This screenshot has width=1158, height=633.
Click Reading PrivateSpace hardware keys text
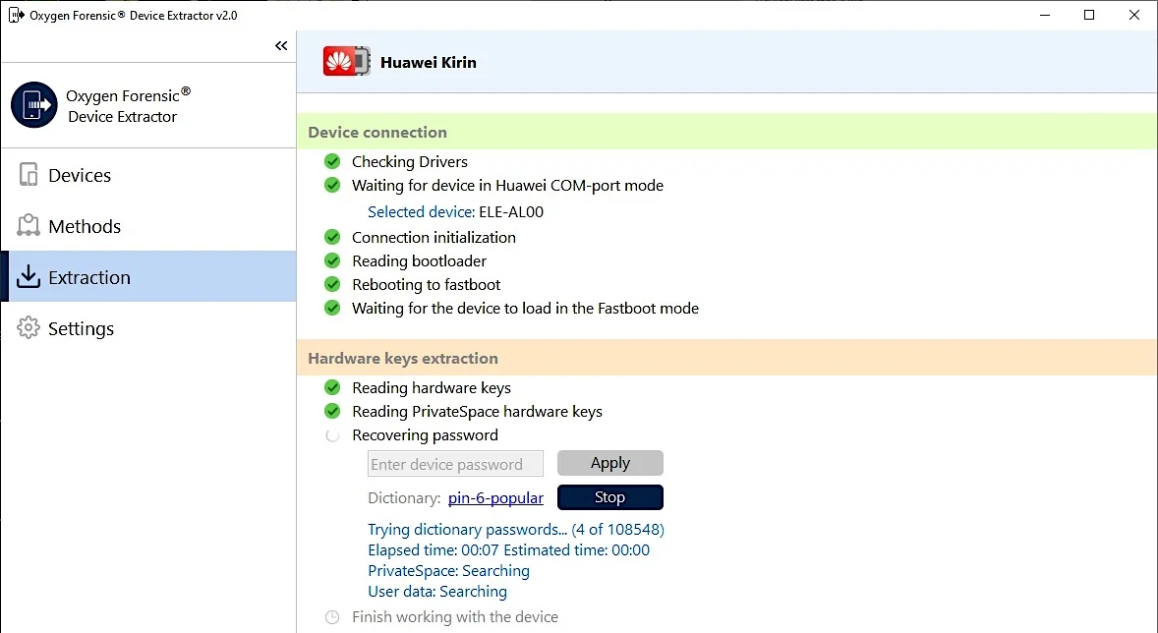coord(477,412)
